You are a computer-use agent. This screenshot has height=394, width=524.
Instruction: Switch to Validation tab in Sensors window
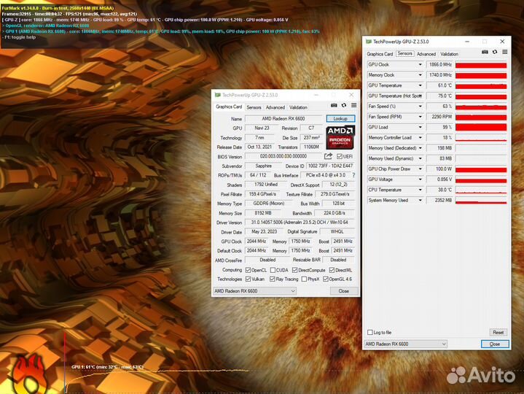point(449,54)
